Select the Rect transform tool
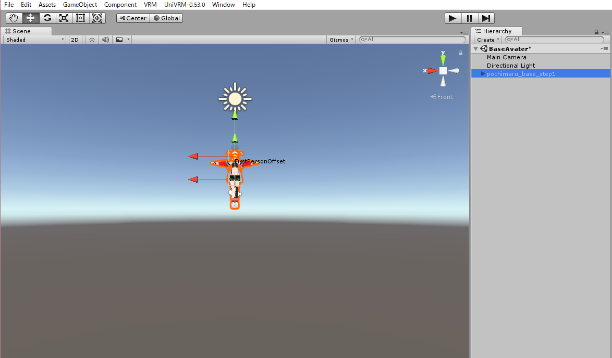The width and height of the screenshot is (612, 358). pos(80,18)
